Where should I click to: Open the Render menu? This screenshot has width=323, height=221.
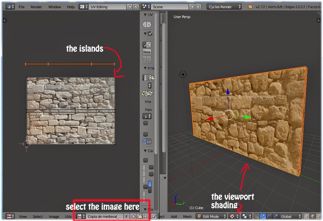36,7
